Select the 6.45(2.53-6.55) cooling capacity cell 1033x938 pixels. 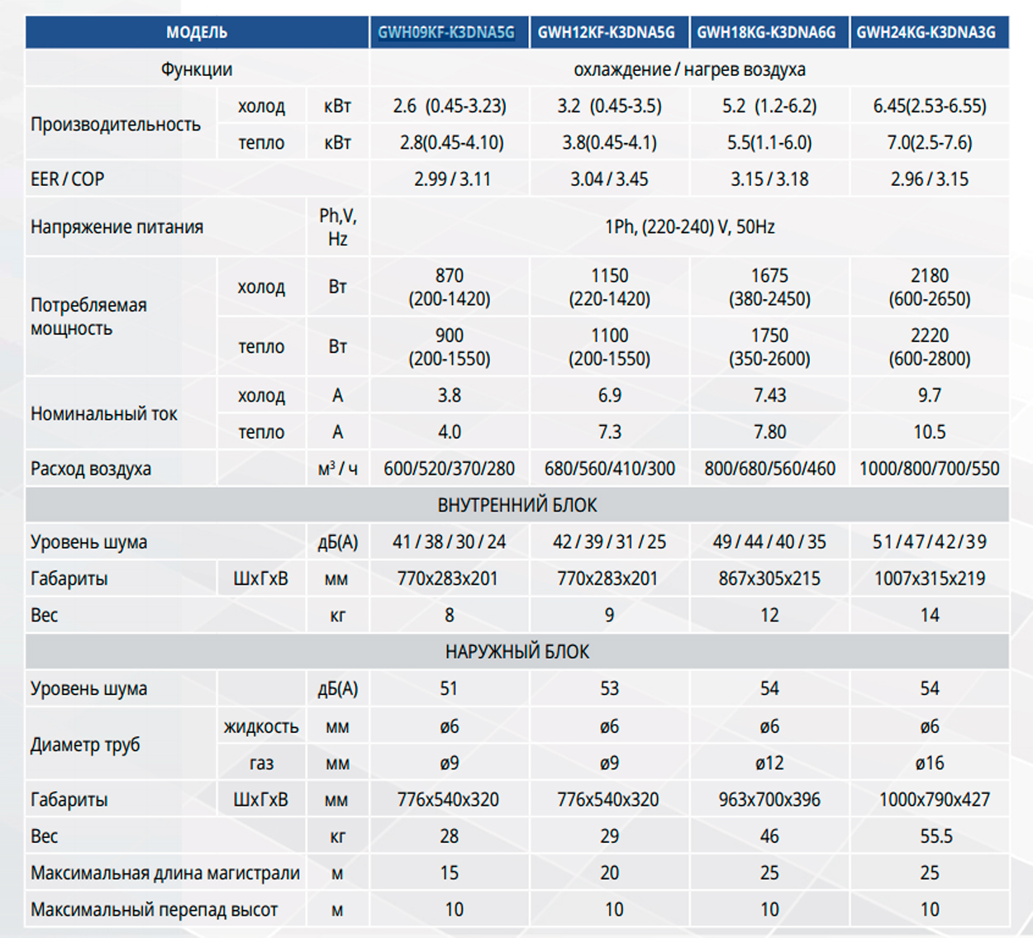tap(930, 107)
